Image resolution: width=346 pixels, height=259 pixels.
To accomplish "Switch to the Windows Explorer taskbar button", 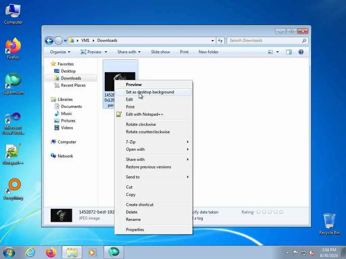I will point(72,252).
